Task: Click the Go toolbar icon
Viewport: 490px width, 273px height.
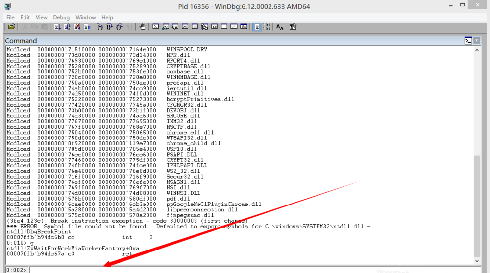Action: (x=57, y=27)
